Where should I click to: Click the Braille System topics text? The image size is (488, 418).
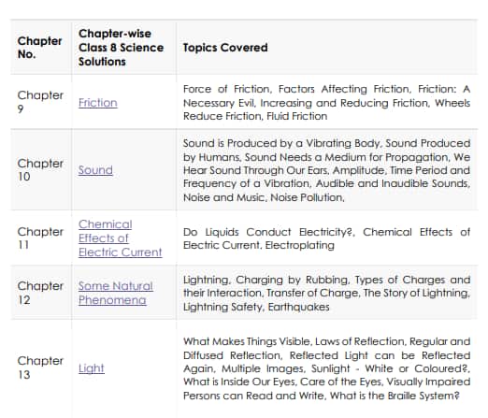pos(326,368)
